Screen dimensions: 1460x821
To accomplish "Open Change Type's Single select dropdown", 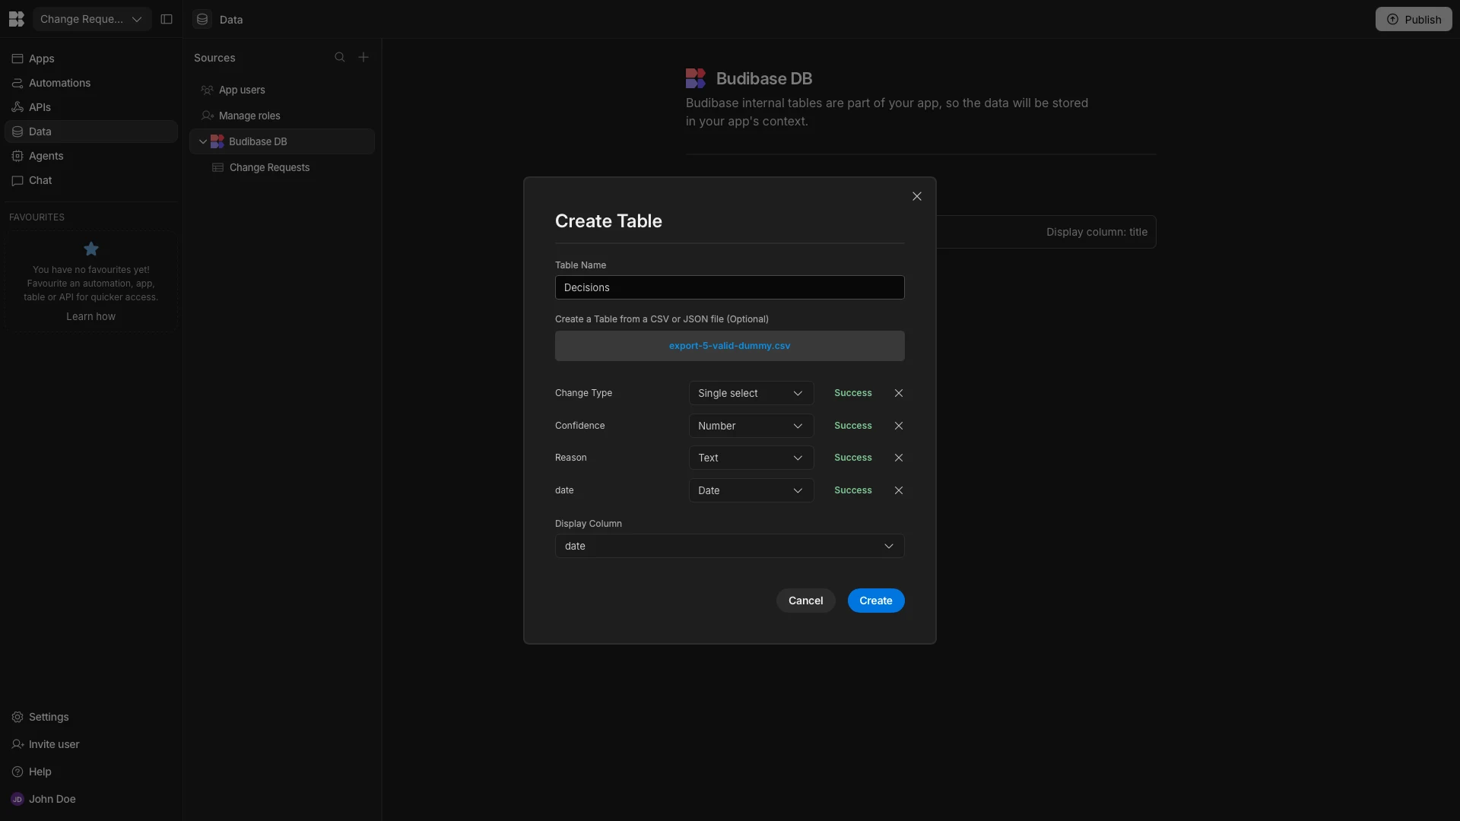I will click(x=751, y=393).
